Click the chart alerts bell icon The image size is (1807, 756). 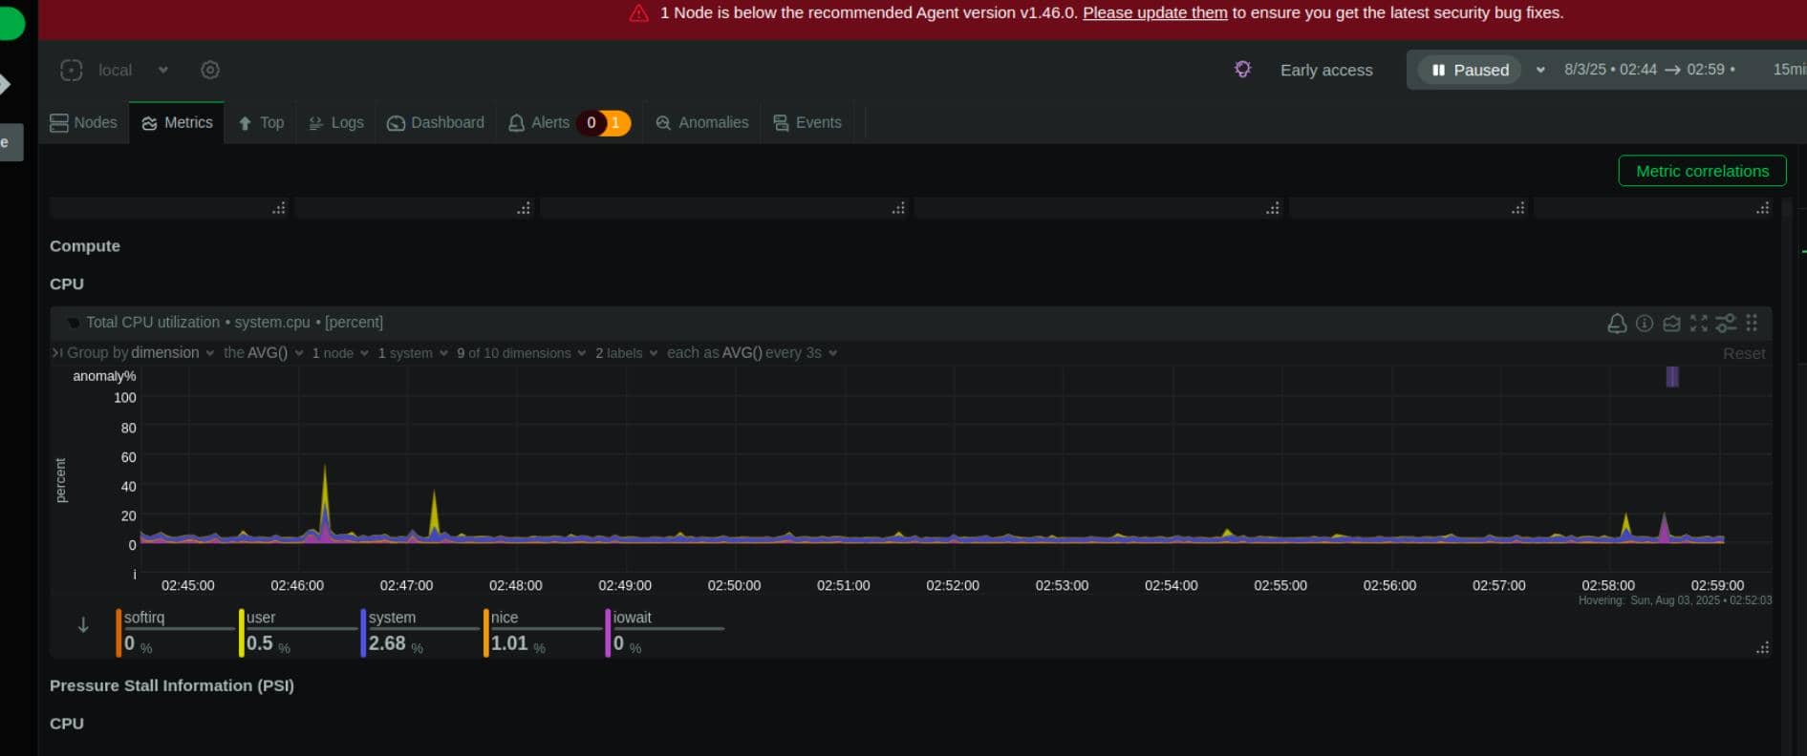1617,324
